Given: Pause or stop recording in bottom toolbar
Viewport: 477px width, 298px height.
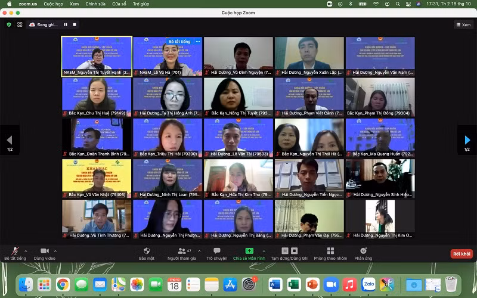Looking at the screenshot, I should click(285, 252).
